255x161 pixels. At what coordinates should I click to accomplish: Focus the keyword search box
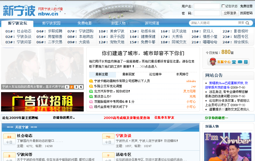(213, 23)
